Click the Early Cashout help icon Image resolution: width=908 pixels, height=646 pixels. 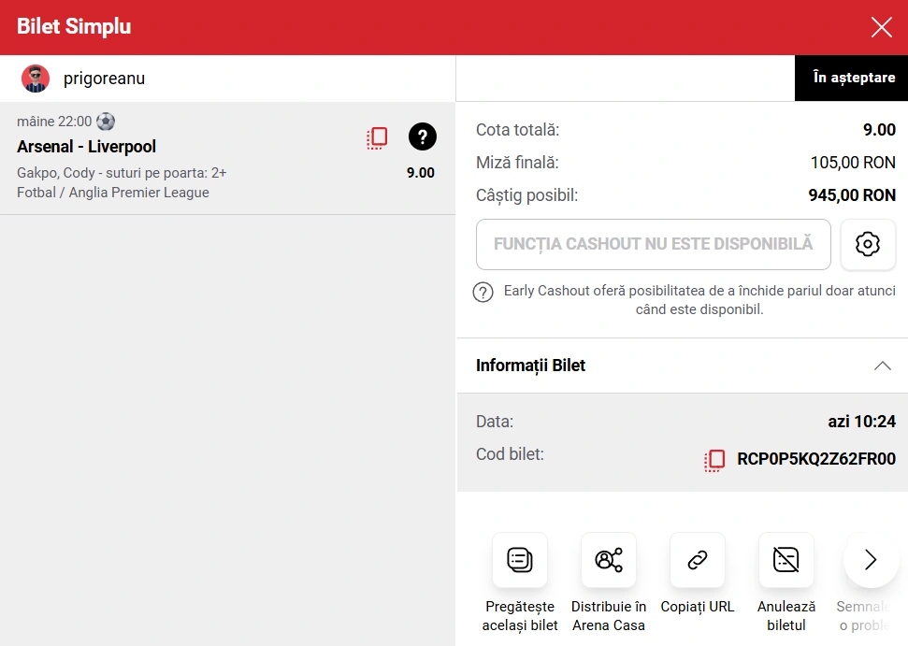tap(483, 292)
